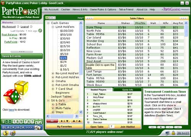Open the My Account menu

[51, 10]
